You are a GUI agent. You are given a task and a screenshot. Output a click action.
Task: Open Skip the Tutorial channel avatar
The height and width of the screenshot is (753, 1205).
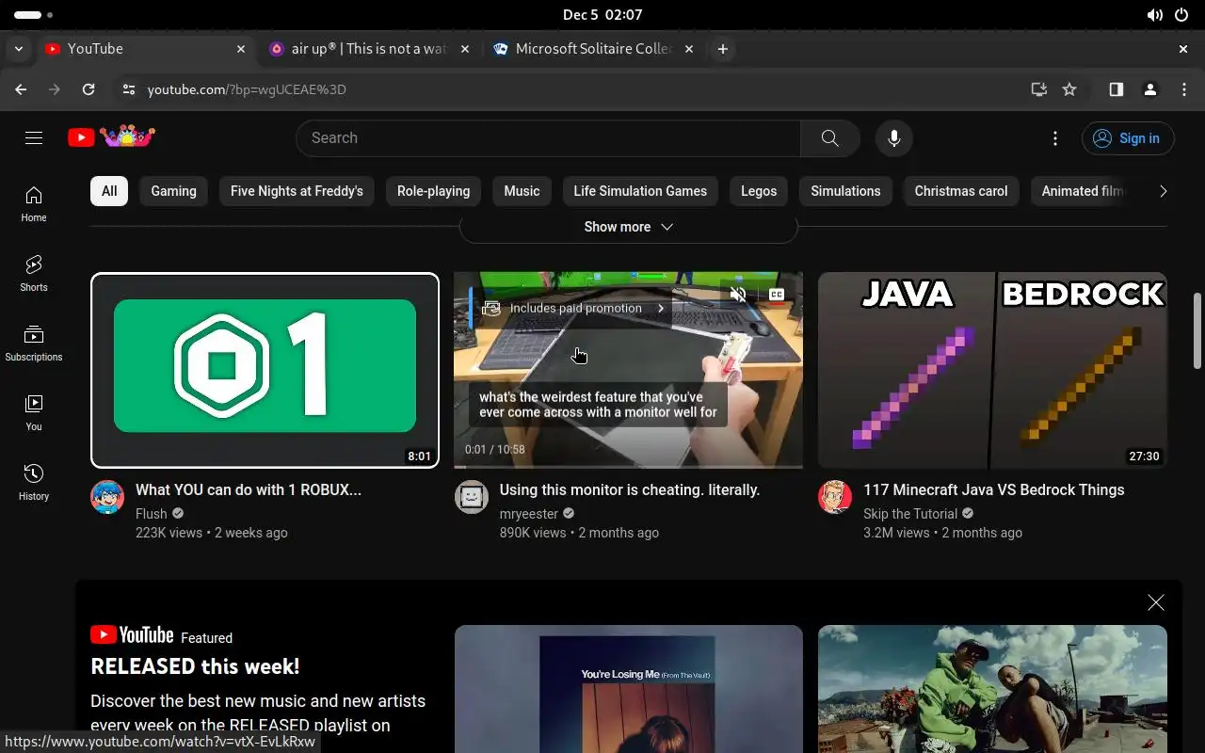tap(835, 496)
